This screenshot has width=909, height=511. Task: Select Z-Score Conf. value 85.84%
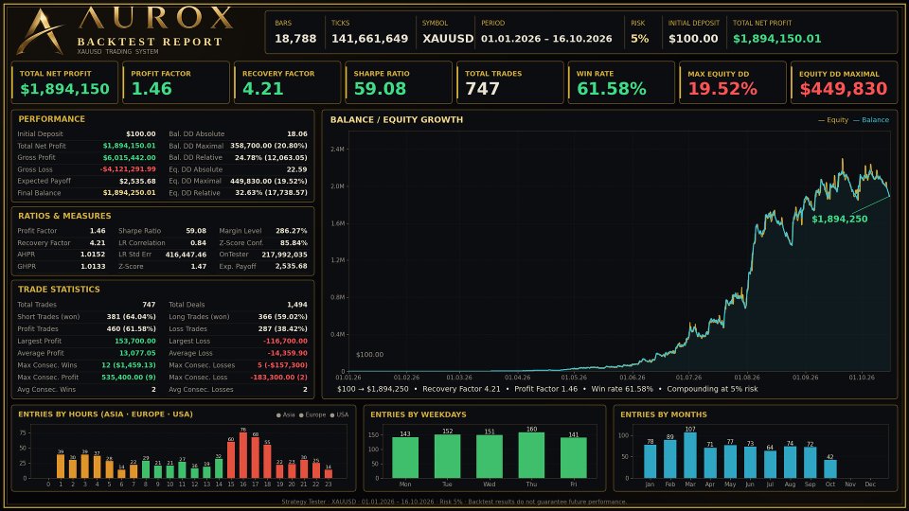point(294,243)
